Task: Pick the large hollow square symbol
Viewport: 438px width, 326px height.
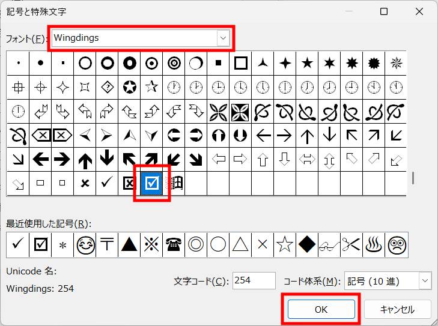Action: (240, 64)
